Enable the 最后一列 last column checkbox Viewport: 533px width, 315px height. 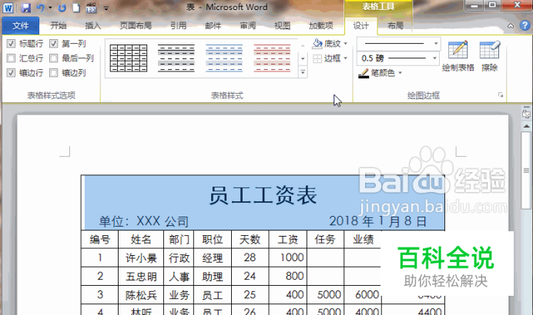click(53, 58)
